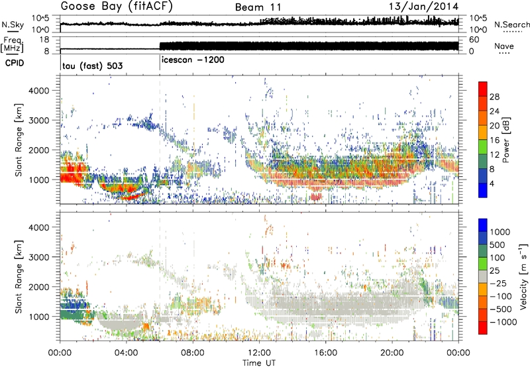Click the 08:00 time axis tick label

[x=193, y=353]
